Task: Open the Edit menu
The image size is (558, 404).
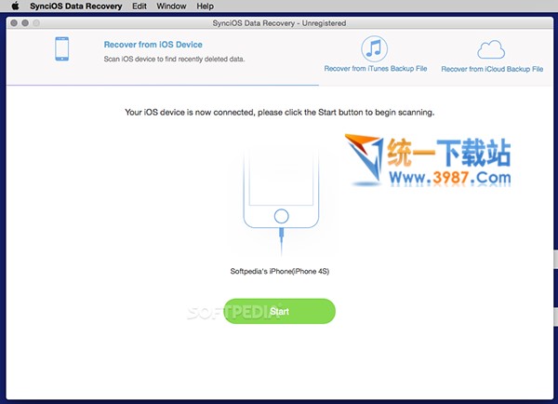Action: pos(139,7)
